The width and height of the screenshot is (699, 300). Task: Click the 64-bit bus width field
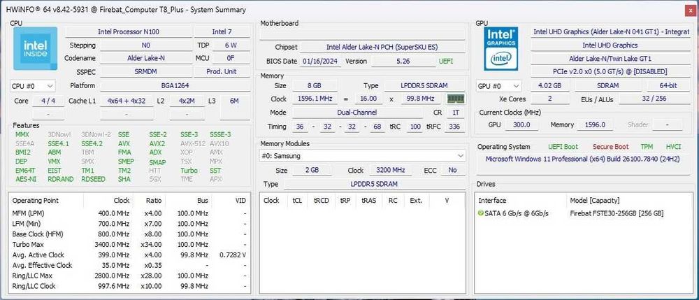click(x=668, y=86)
